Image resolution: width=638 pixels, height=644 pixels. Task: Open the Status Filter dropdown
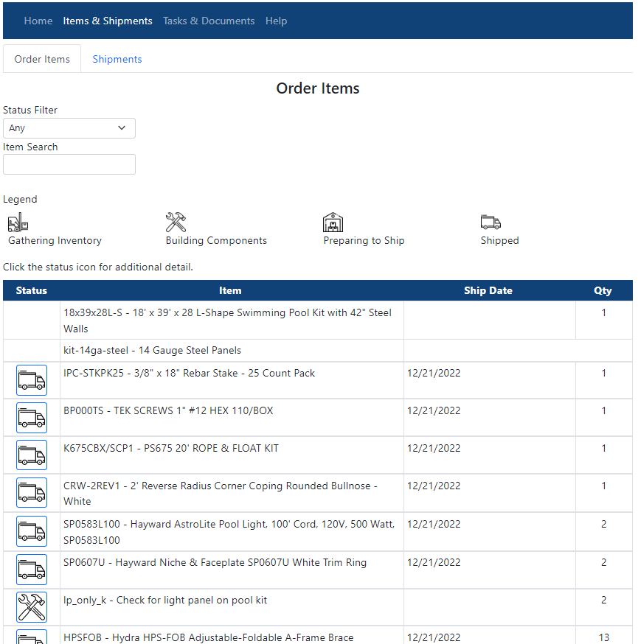tap(69, 128)
